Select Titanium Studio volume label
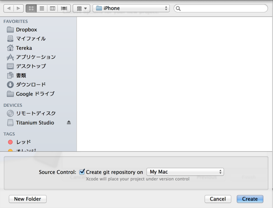273x208 pixels. [35, 123]
